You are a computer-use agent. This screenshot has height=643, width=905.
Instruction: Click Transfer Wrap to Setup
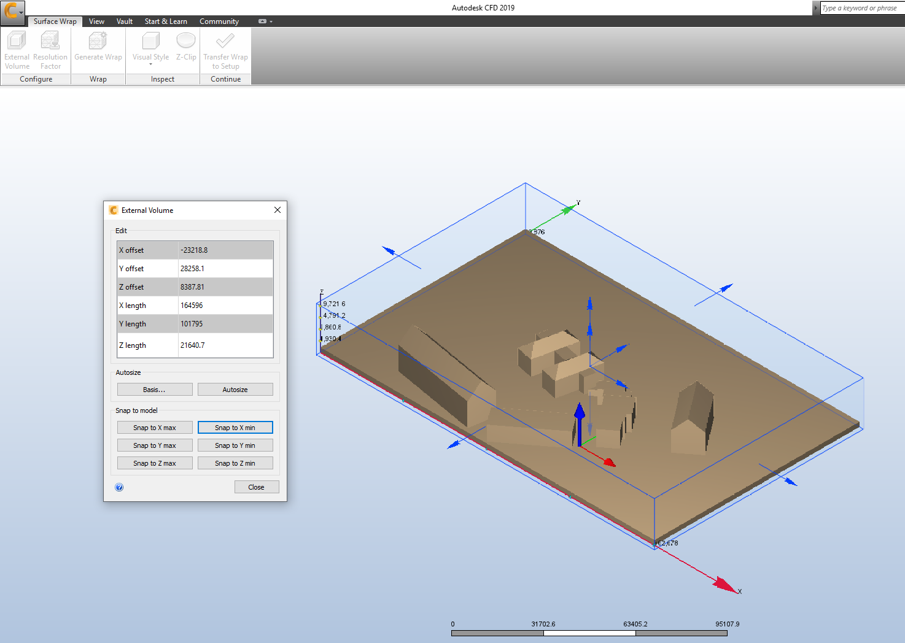225,50
